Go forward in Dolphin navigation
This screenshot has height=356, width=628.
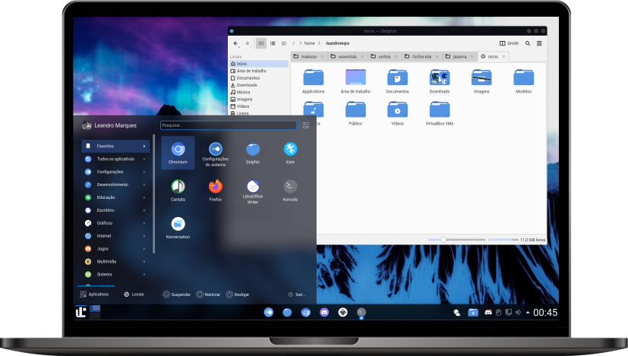click(x=247, y=43)
